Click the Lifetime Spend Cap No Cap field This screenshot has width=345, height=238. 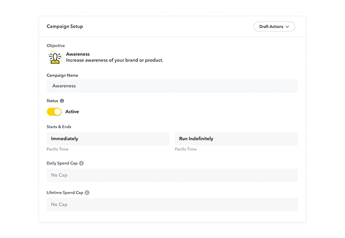coord(172,205)
